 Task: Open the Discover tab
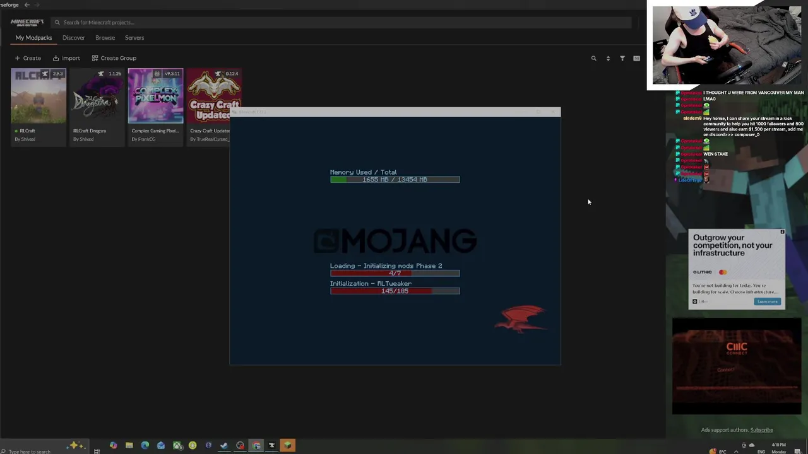point(73,38)
